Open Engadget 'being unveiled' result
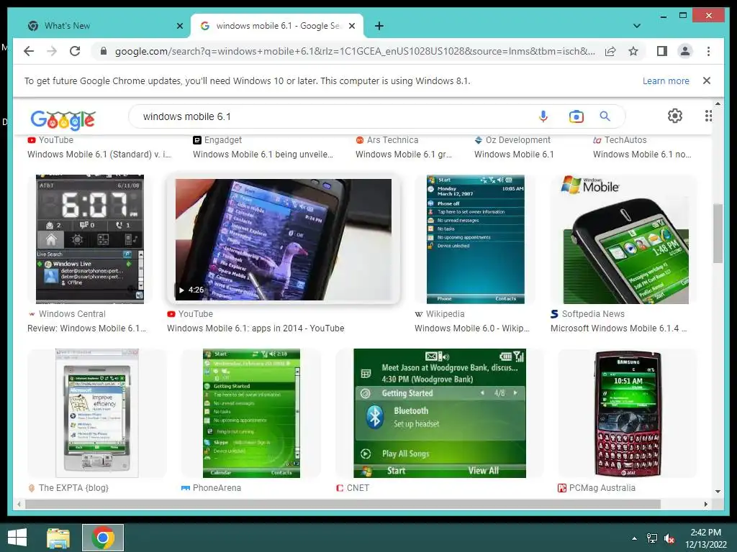737x552 pixels. click(x=263, y=154)
